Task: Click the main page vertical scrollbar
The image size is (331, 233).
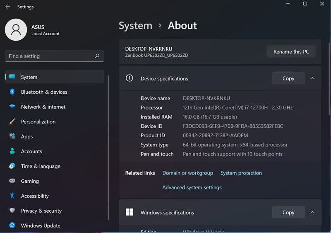Action: [329, 79]
